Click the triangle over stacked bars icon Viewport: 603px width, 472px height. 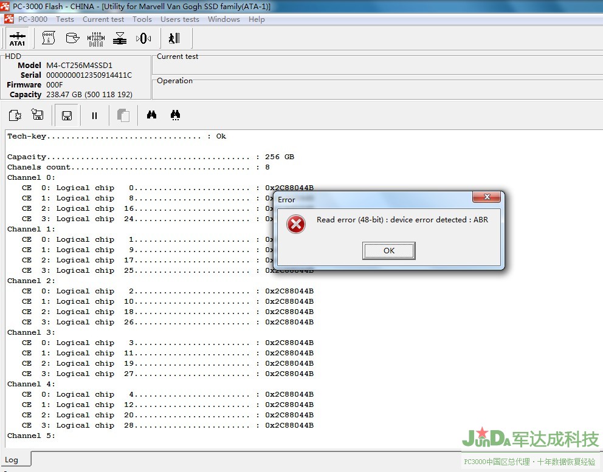120,38
